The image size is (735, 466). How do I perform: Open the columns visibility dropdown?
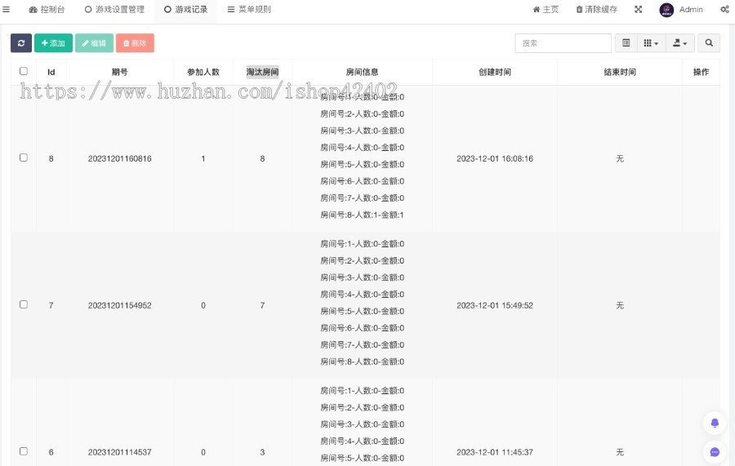tap(651, 43)
